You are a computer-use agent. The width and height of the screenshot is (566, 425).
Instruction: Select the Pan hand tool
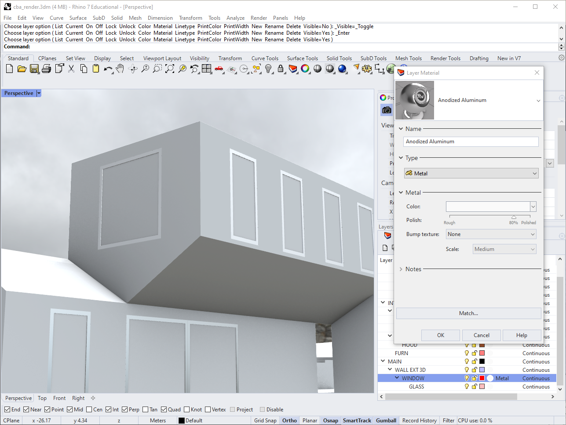pos(120,69)
